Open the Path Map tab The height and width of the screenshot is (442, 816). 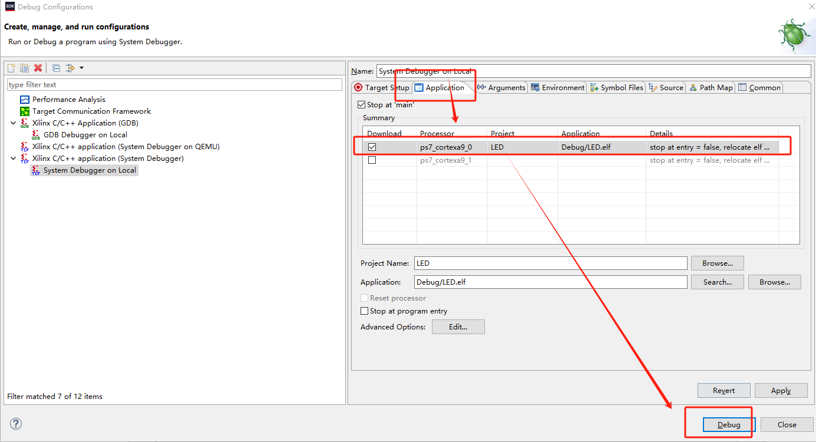click(711, 87)
